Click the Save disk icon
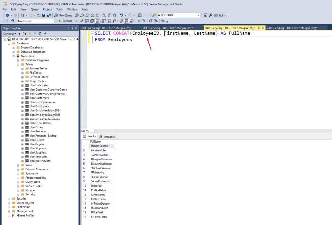The image size is (332, 225). point(44,15)
